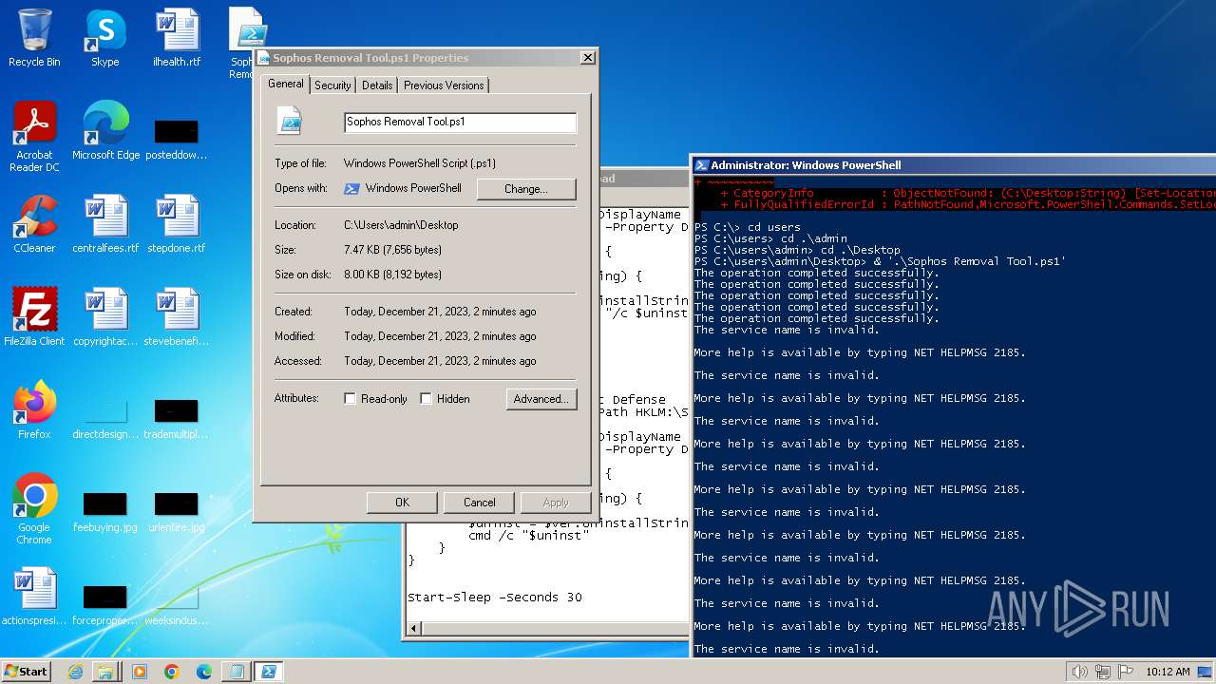This screenshot has height=684, width=1216.
Task: Select directdesign... desktop file
Action: 105,418
